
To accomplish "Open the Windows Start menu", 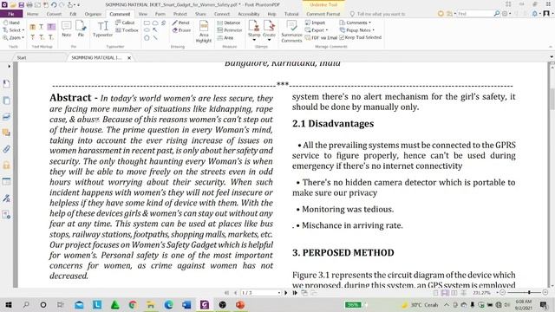I will pyautogui.click(x=9, y=304).
